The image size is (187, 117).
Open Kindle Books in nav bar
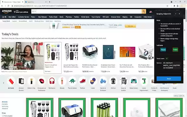coord(85,17)
